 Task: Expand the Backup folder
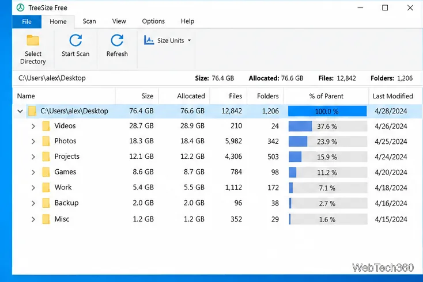pos(33,203)
